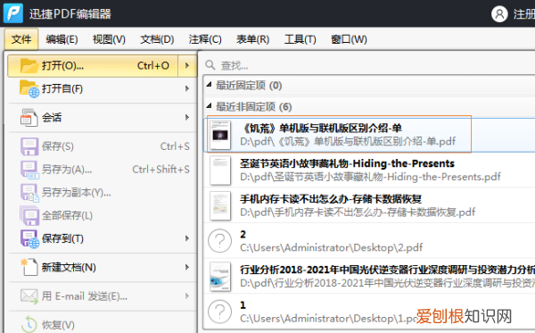535x333 pixels.
Task: Collapse the 最近固定项 (0) group
Action: click(x=209, y=84)
